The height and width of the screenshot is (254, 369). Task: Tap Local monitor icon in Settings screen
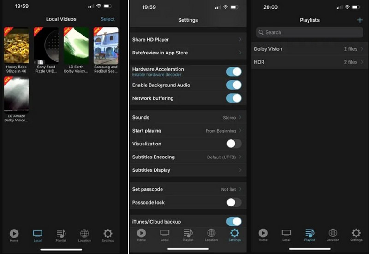(x=165, y=233)
